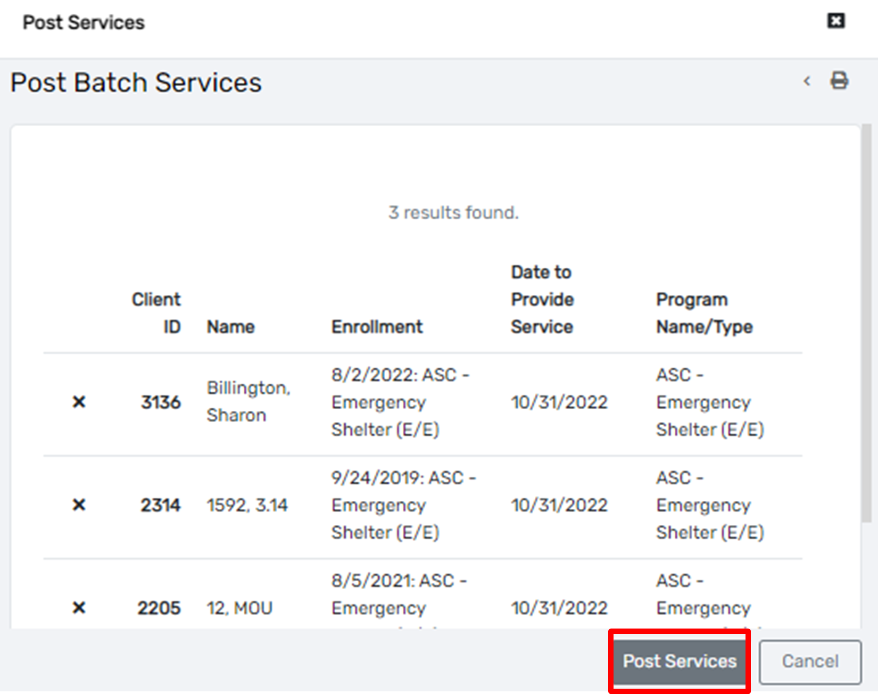Remove client 2314 from the batch

pyautogui.click(x=79, y=505)
